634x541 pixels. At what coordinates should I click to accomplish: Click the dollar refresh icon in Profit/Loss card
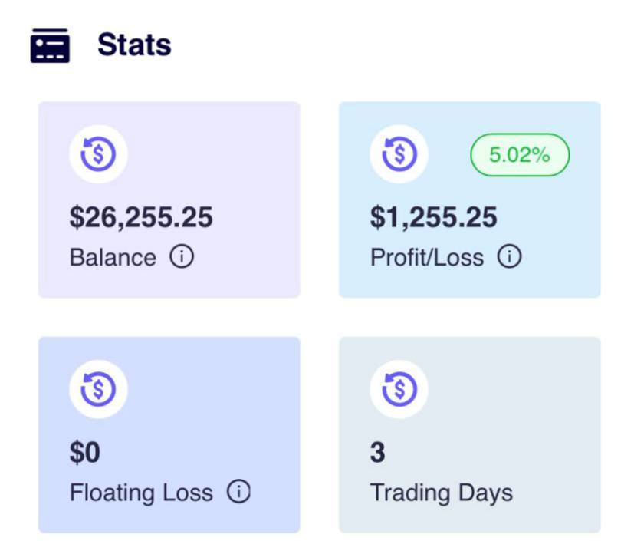pyautogui.click(x=399, y=153)
